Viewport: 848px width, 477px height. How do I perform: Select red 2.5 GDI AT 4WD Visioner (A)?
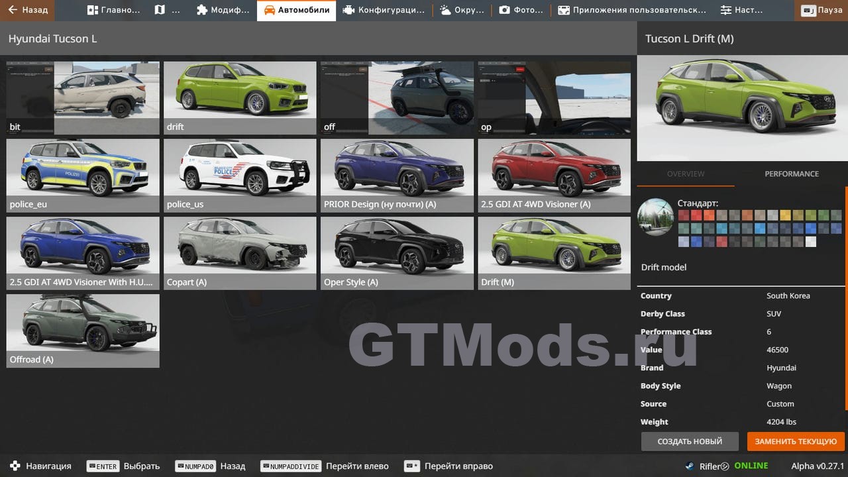point(554,176)
